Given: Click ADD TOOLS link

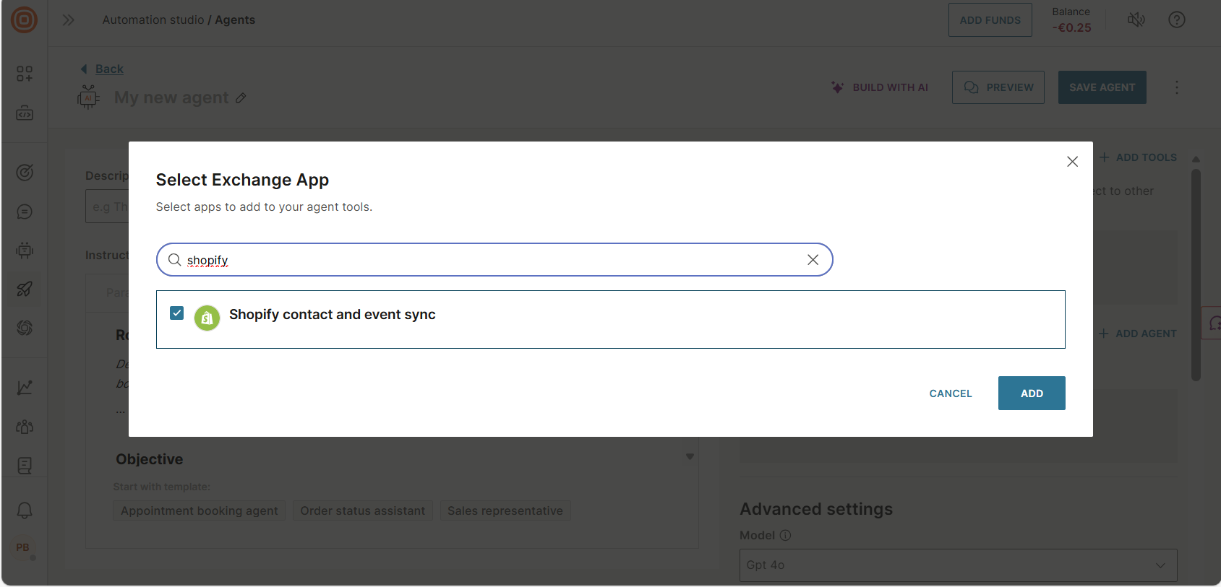Looking at the screenshot, I should (x=1138, y=157).
